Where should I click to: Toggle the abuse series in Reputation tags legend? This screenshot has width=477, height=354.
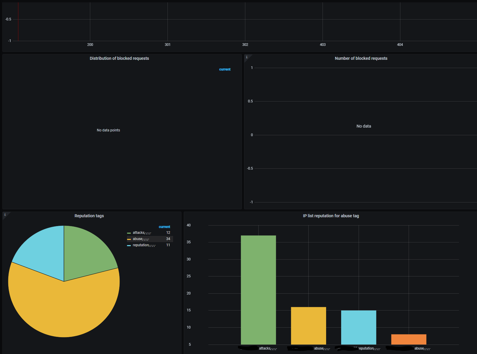coord(141,239)
